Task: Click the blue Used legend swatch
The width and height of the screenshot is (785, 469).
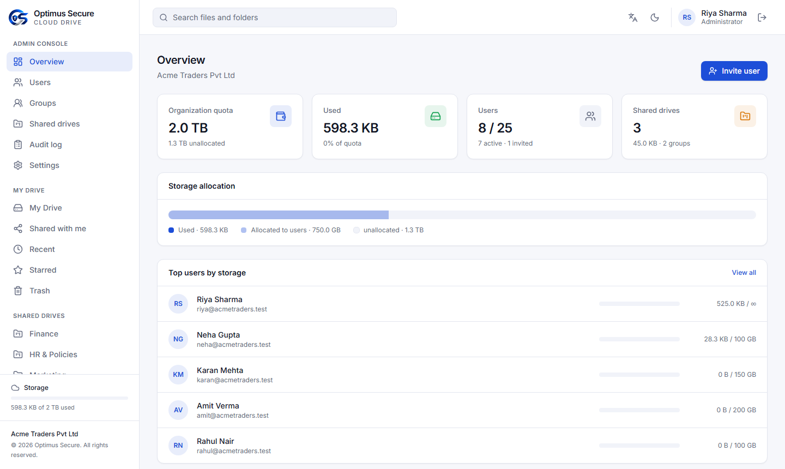Action: click(x=171, y=230)
